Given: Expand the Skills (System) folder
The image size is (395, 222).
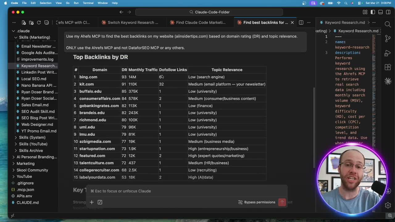Looking at the screenshot, I should pos(32,138).
